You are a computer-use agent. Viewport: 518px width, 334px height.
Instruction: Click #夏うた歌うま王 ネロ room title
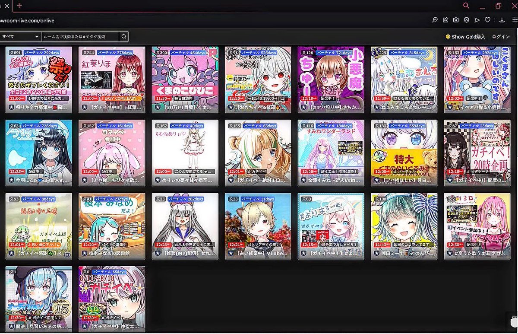click(x=480, y=253)
